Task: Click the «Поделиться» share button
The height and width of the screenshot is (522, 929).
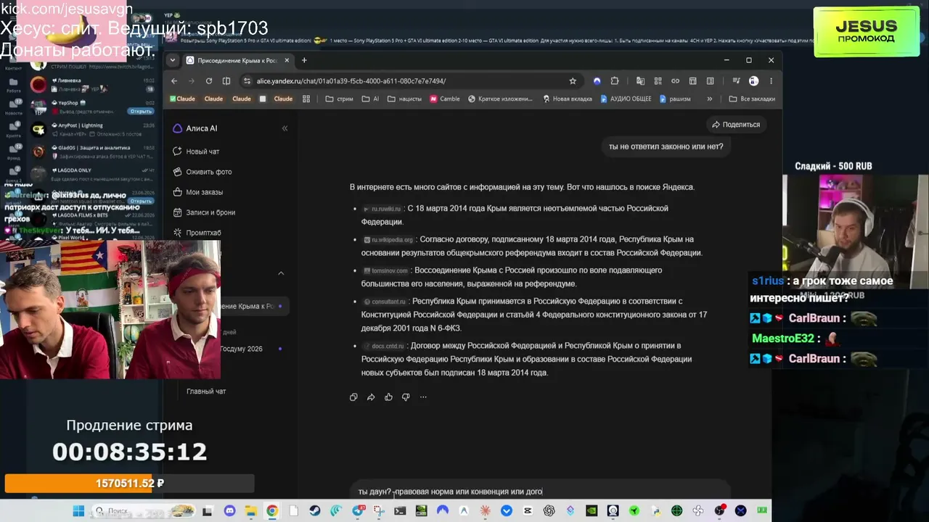Action: click(x=736, y=125)
